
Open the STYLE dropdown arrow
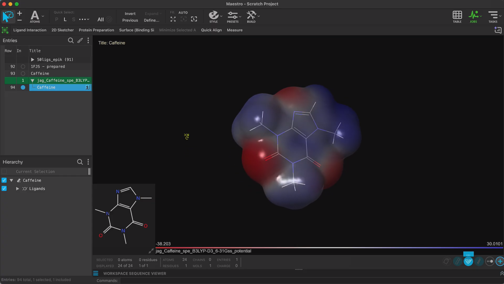[221, 16]
